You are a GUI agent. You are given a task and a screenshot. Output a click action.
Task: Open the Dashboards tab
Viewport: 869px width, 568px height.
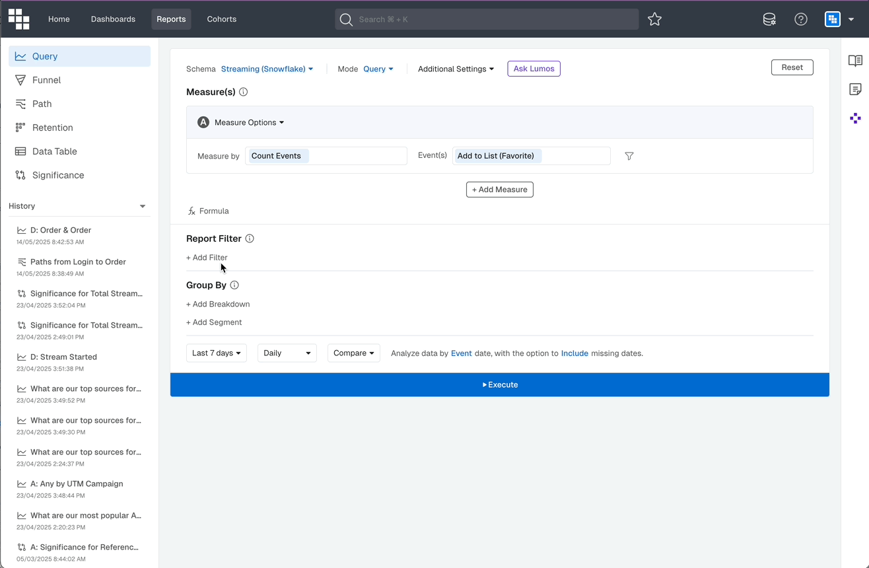113,19
